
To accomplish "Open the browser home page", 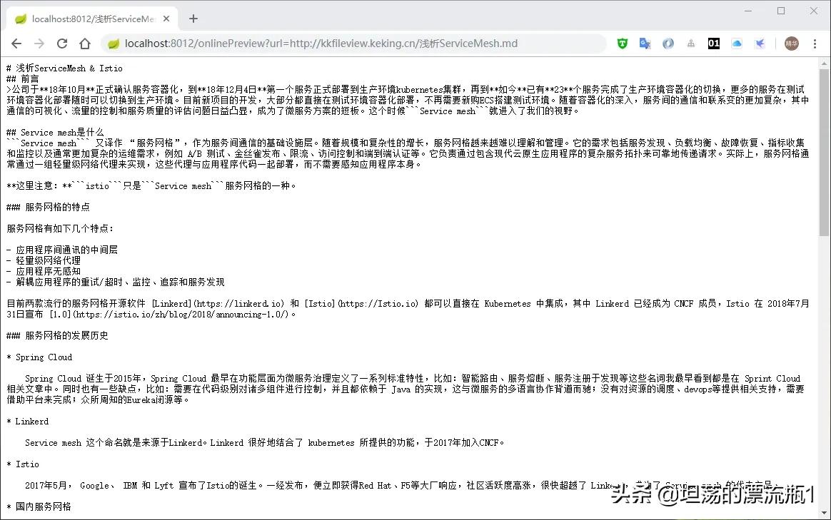I will [x=84, y=43].
